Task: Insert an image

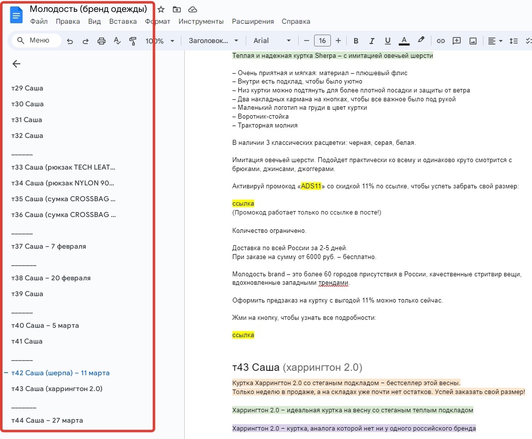Action: coord(473,41)
